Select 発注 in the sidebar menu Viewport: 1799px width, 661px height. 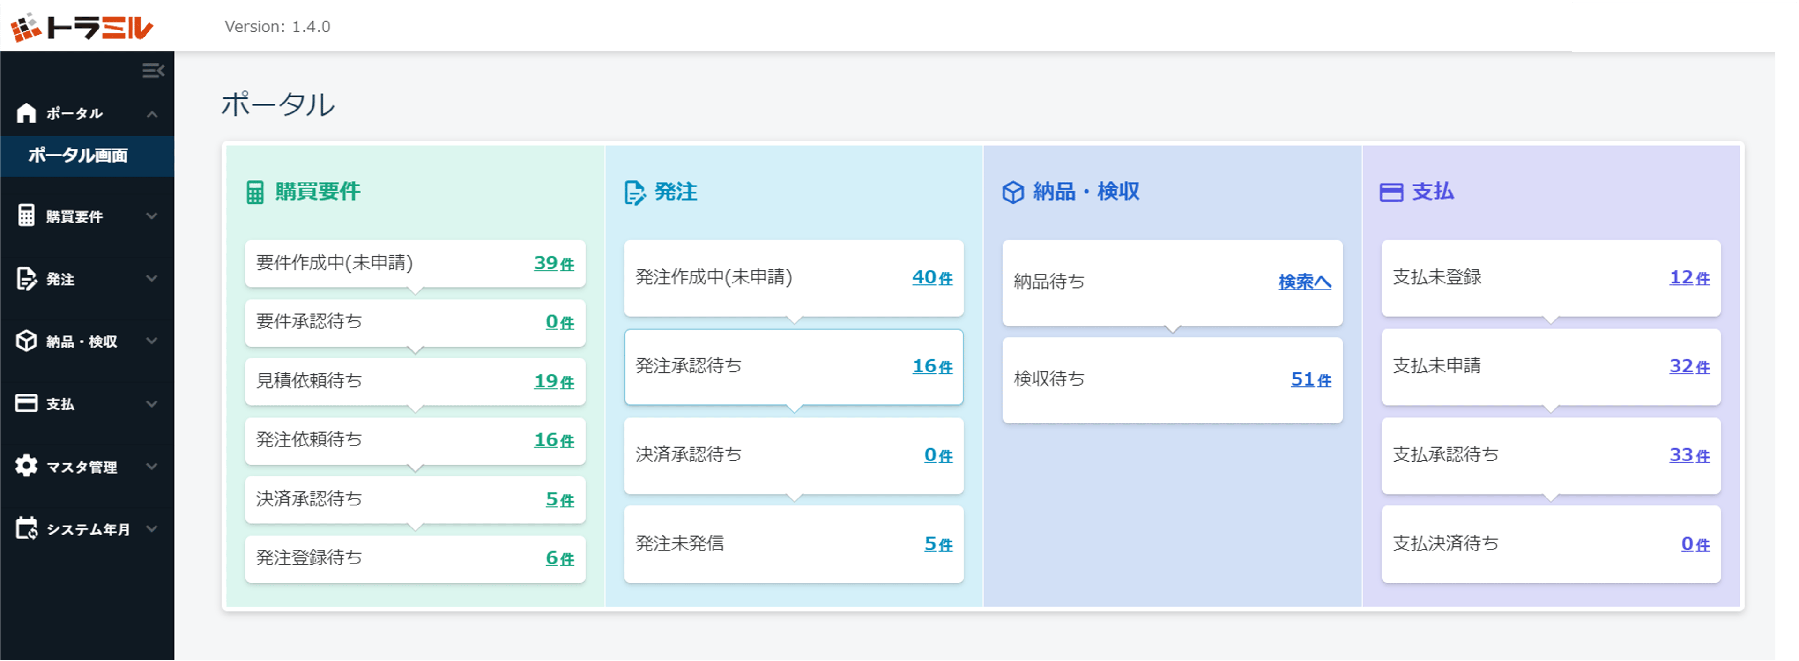[60, 279]
